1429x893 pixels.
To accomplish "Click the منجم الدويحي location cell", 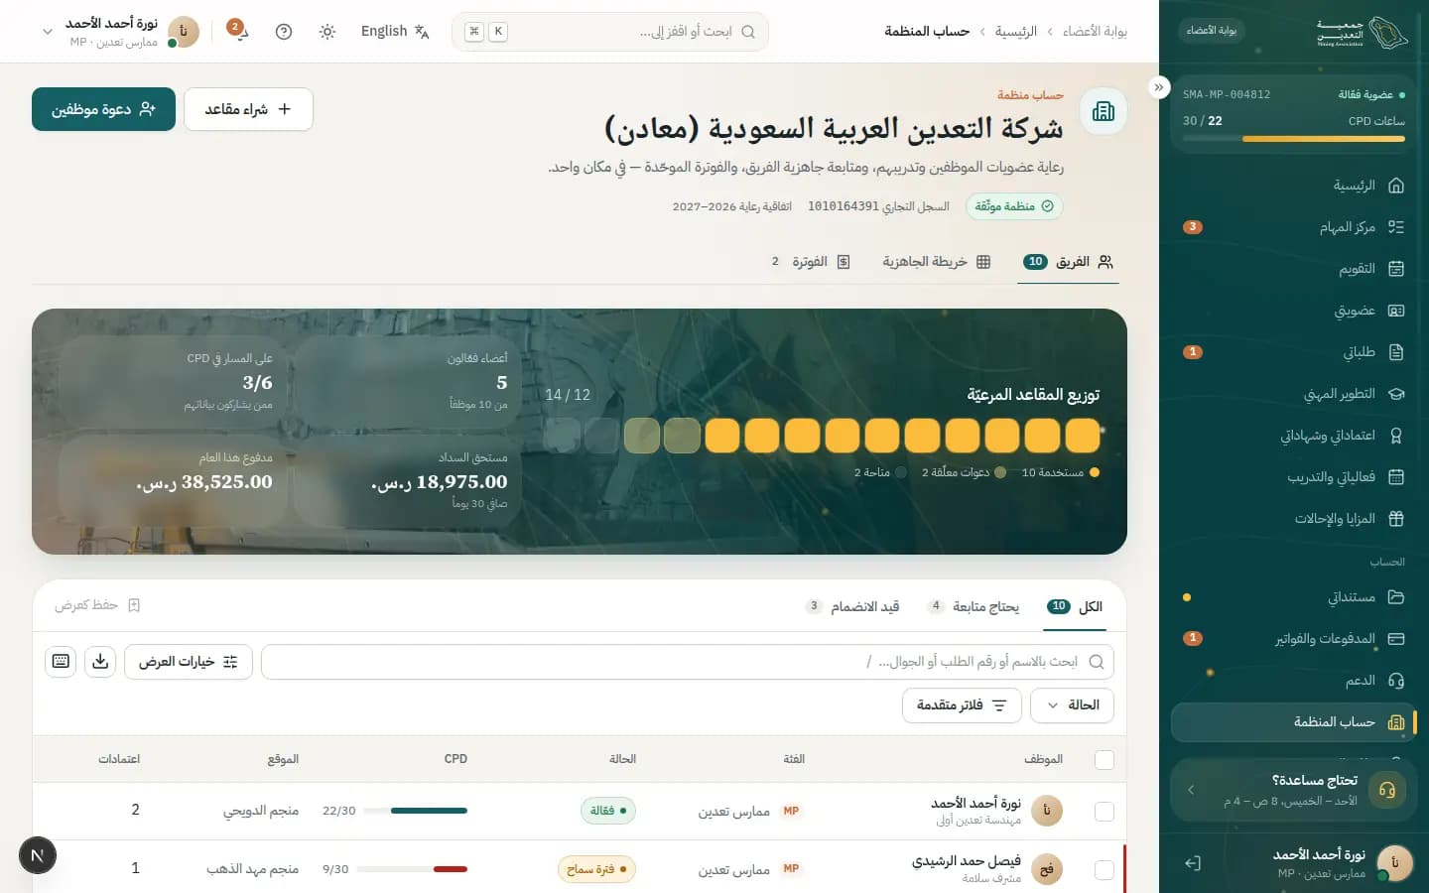I will 261,811.
